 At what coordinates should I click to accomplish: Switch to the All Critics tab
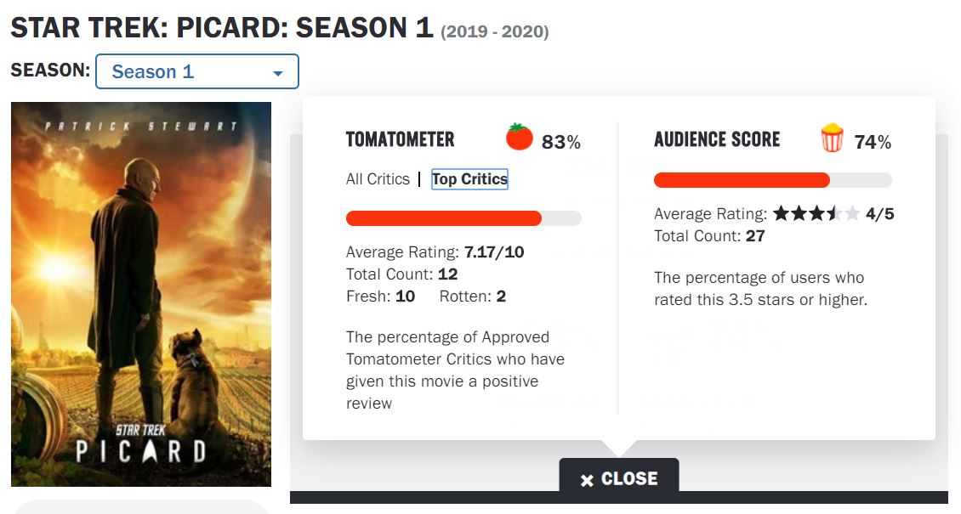[x=378, y=179]
